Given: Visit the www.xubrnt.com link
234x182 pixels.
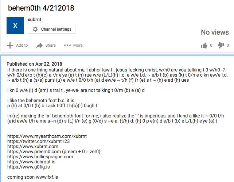Looking at the screenshot, I should point(33,147).
